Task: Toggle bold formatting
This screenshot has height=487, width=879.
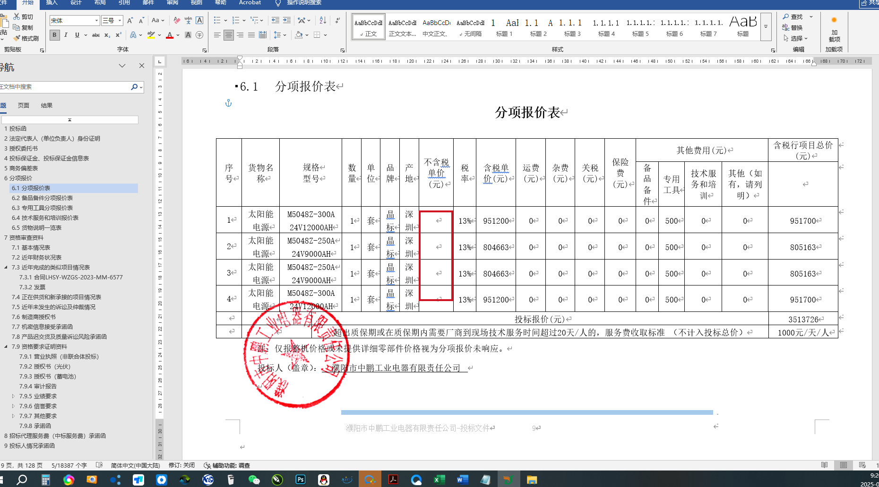Action: pos(54,35)
